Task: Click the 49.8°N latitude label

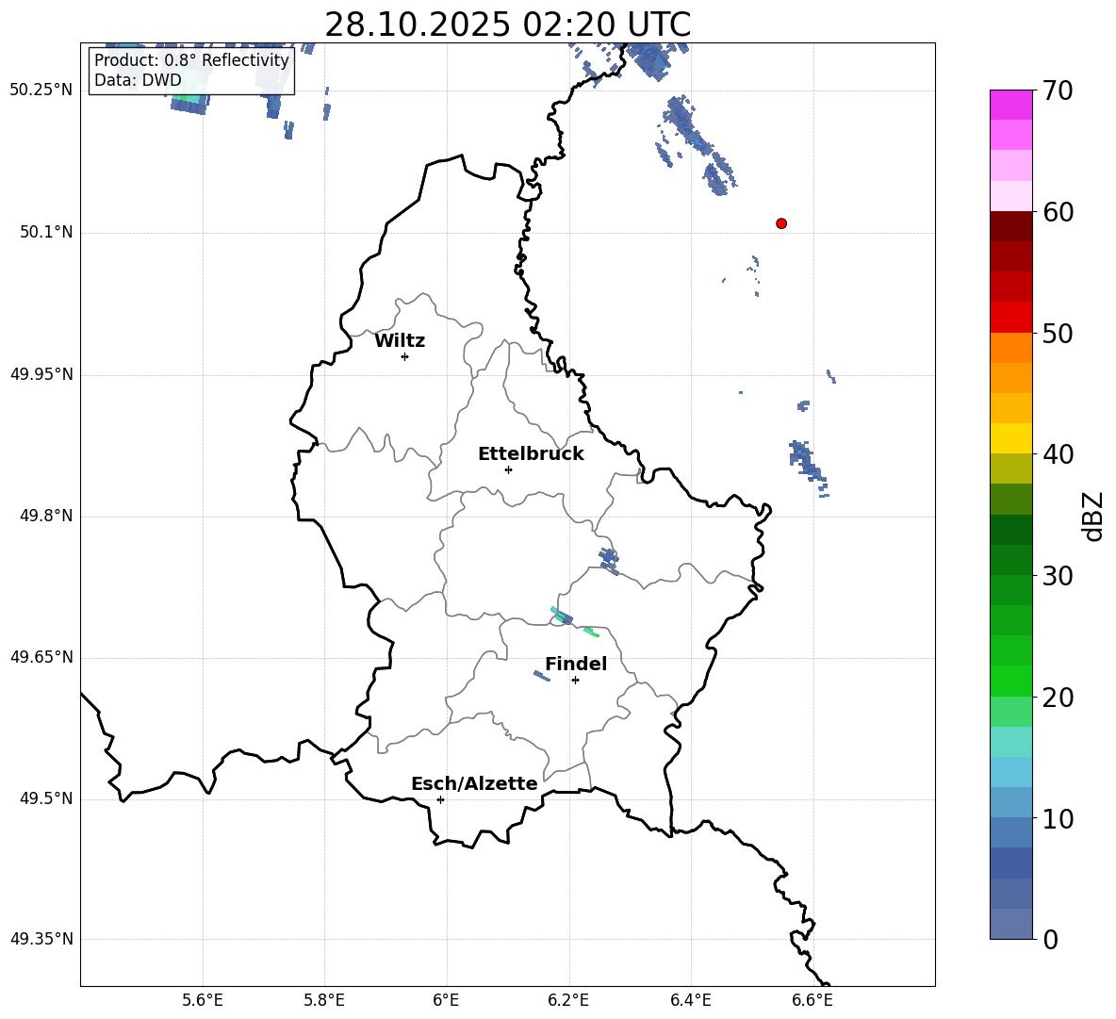Action: point(46,516)
